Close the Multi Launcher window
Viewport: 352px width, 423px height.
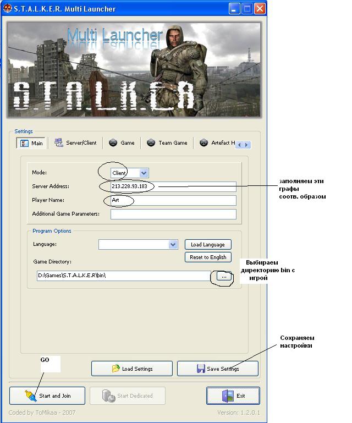coord(260,9)
